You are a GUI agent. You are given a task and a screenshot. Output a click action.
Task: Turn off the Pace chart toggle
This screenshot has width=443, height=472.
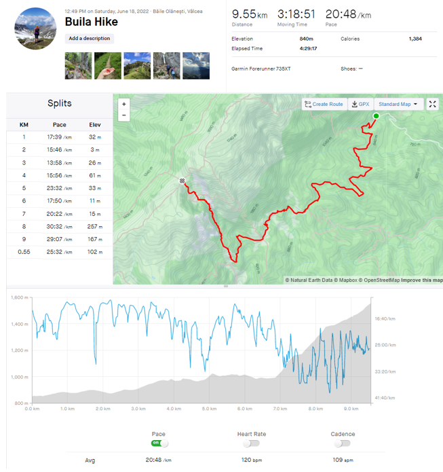[x=159, y=443]
